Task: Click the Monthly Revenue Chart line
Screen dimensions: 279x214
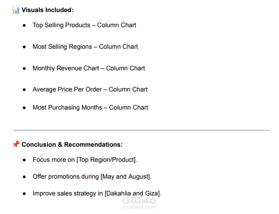Action: pyautogui.click(x=89, y=68)
